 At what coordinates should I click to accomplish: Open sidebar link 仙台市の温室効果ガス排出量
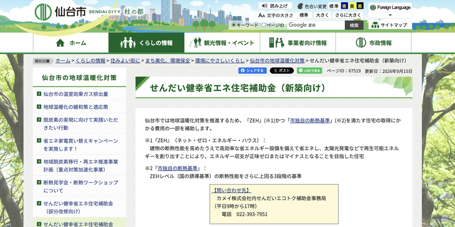[x=76, y=94]
